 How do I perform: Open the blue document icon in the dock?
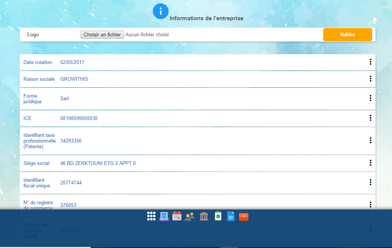[x=231, y=216]
